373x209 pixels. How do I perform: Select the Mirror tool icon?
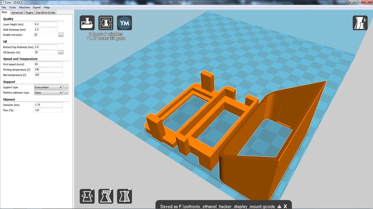(124, 196)
